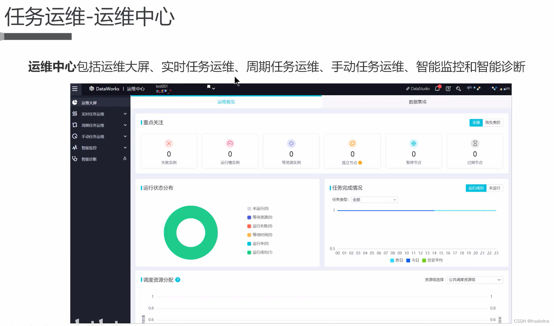The width and height of the screenshot is (554, 326).
Task: Open the 任务类型 dropdown showing 全部
Action: coord(374,199)
